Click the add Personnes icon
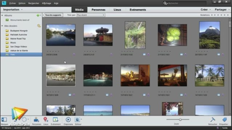The width and height of the screenshot is (232, 130). click(36, 120)
